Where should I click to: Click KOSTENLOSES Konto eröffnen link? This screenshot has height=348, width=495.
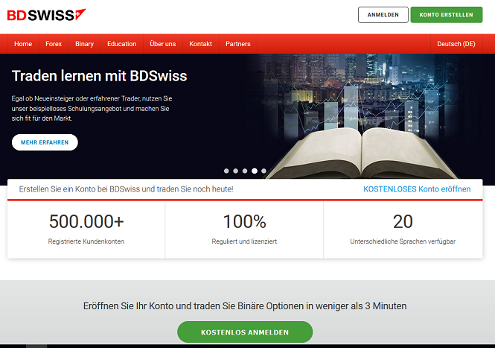(417, 189)
